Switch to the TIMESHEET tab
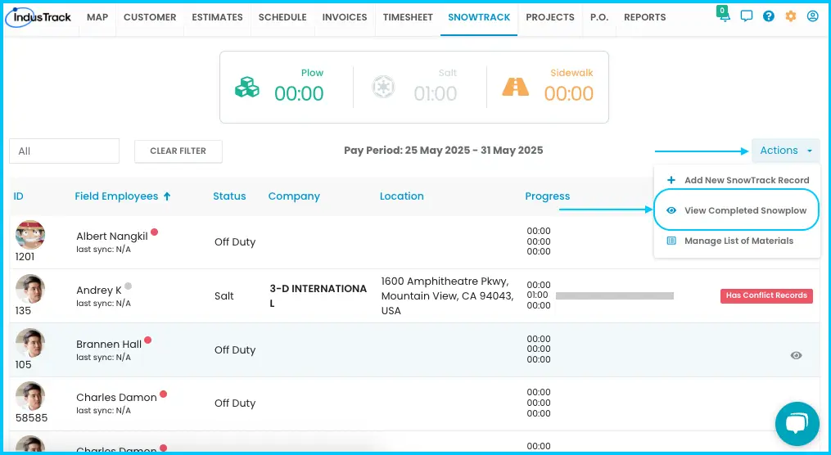831x455 pixels. tap(408, 17)
